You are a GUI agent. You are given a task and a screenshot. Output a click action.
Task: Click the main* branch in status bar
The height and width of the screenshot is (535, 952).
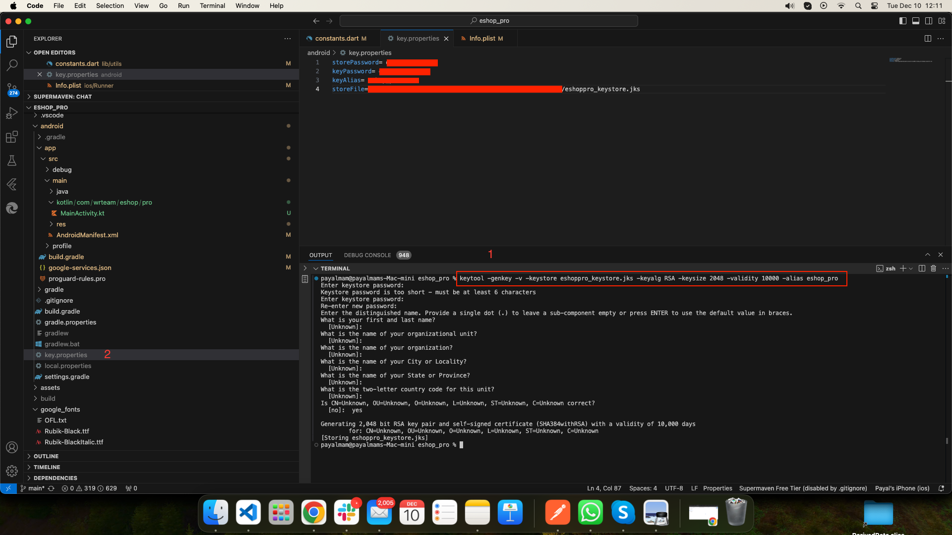[33, 488]
